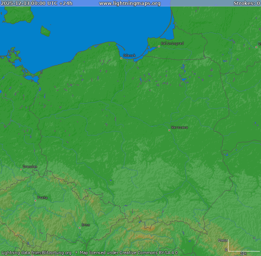
Task: Click the Dresden city label
Action: pyautogui.click(x=30, y=167)
